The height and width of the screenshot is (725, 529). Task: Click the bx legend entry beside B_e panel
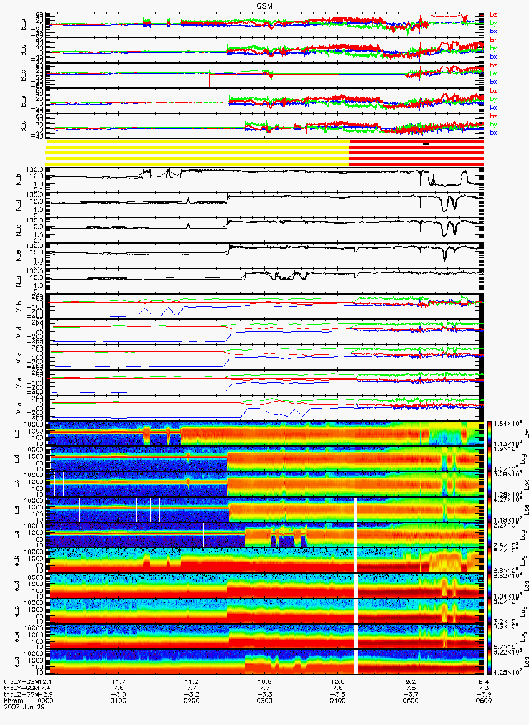(x=493, y=107)
